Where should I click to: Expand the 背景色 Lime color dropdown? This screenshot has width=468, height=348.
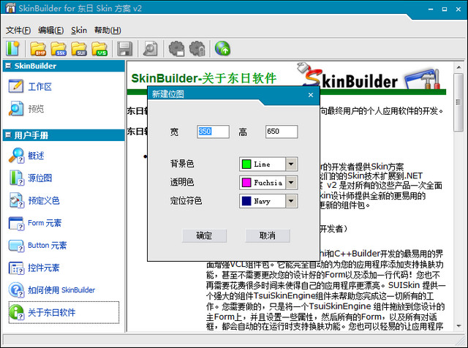pos(291,164)
